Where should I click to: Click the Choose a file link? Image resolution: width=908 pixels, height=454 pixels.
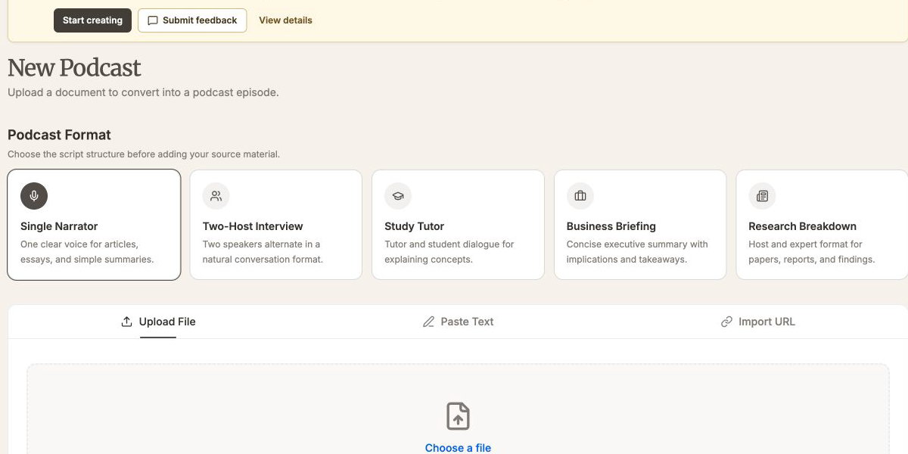click(x=458, y=448)
